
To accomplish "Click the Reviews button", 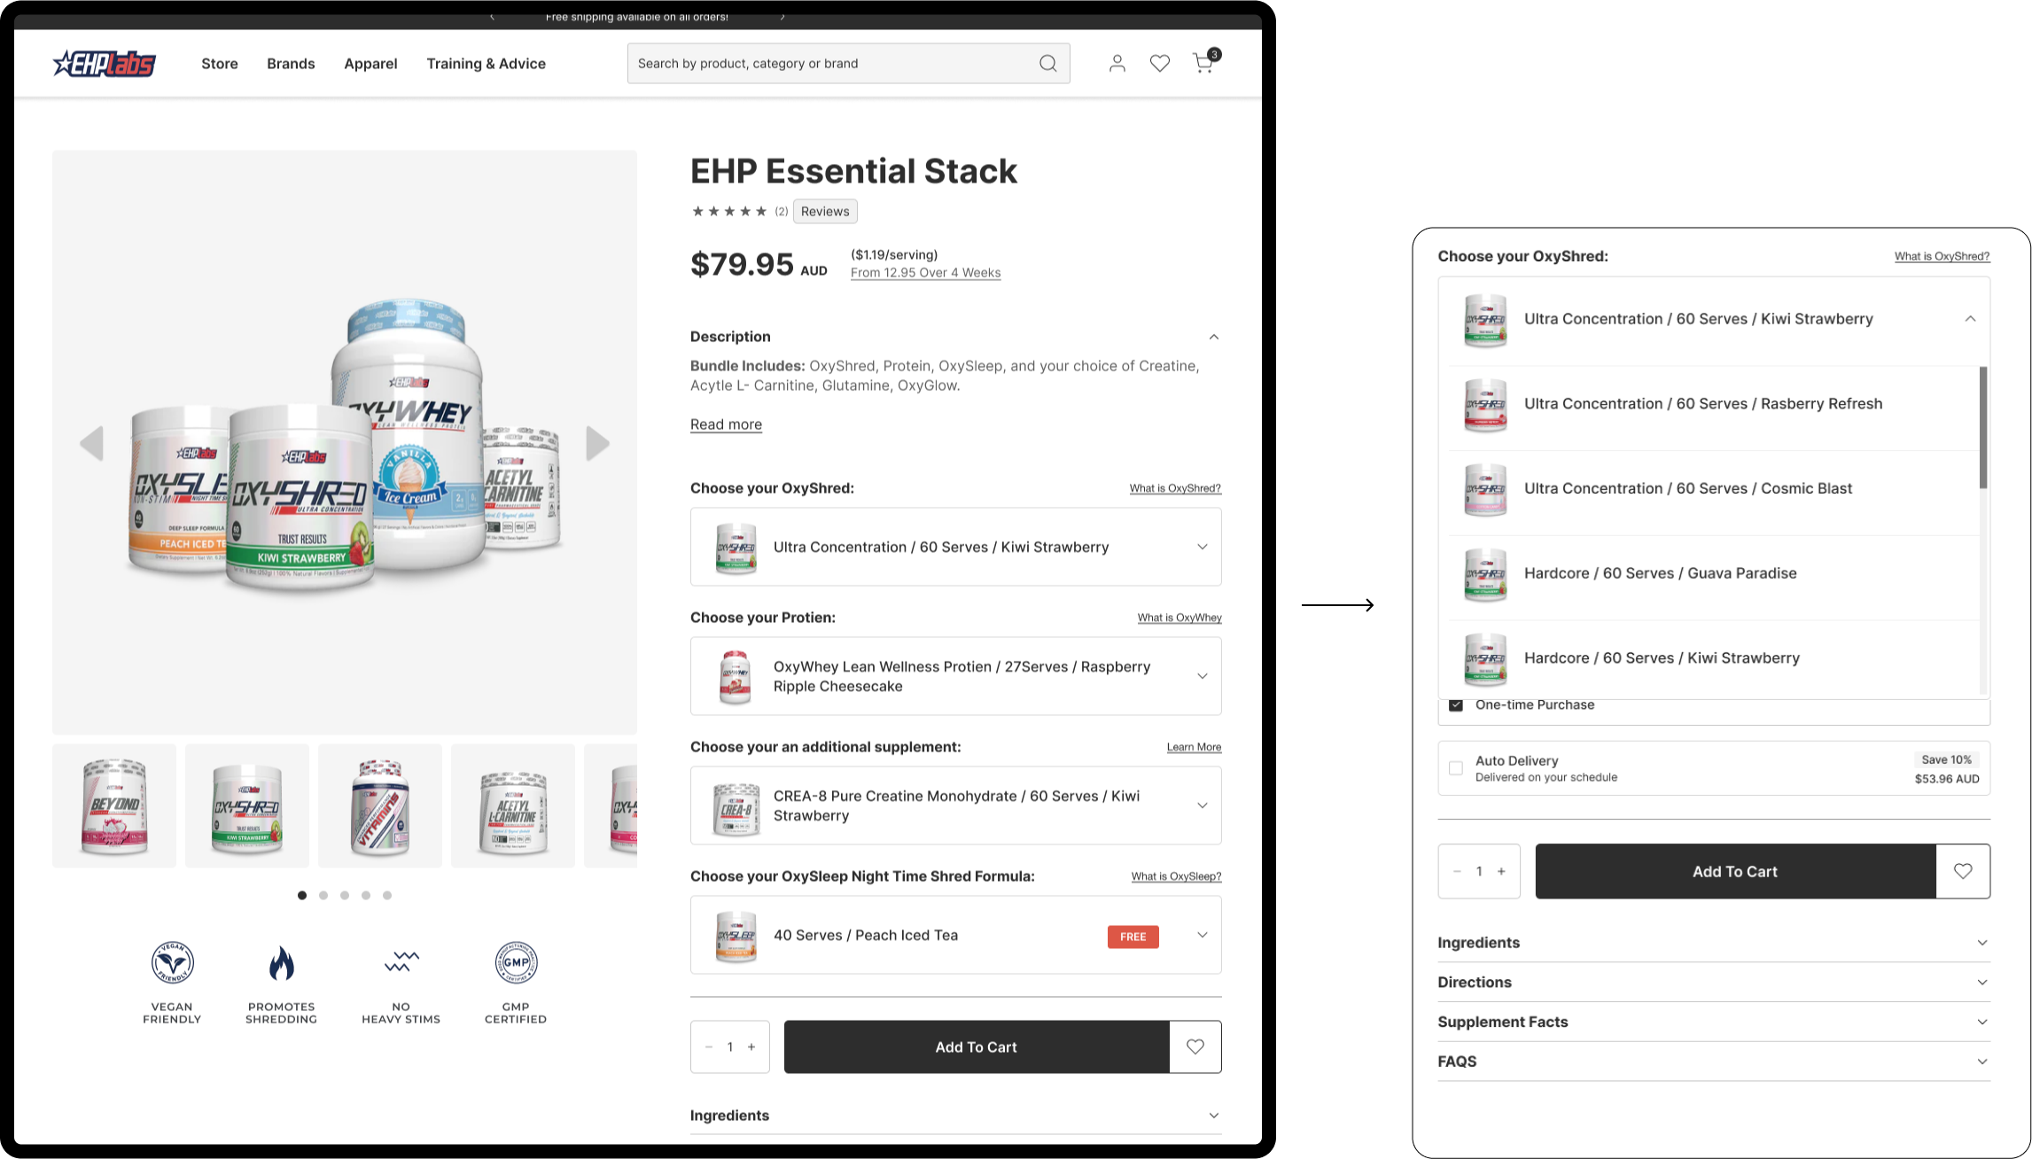I will tap(825, 211).
